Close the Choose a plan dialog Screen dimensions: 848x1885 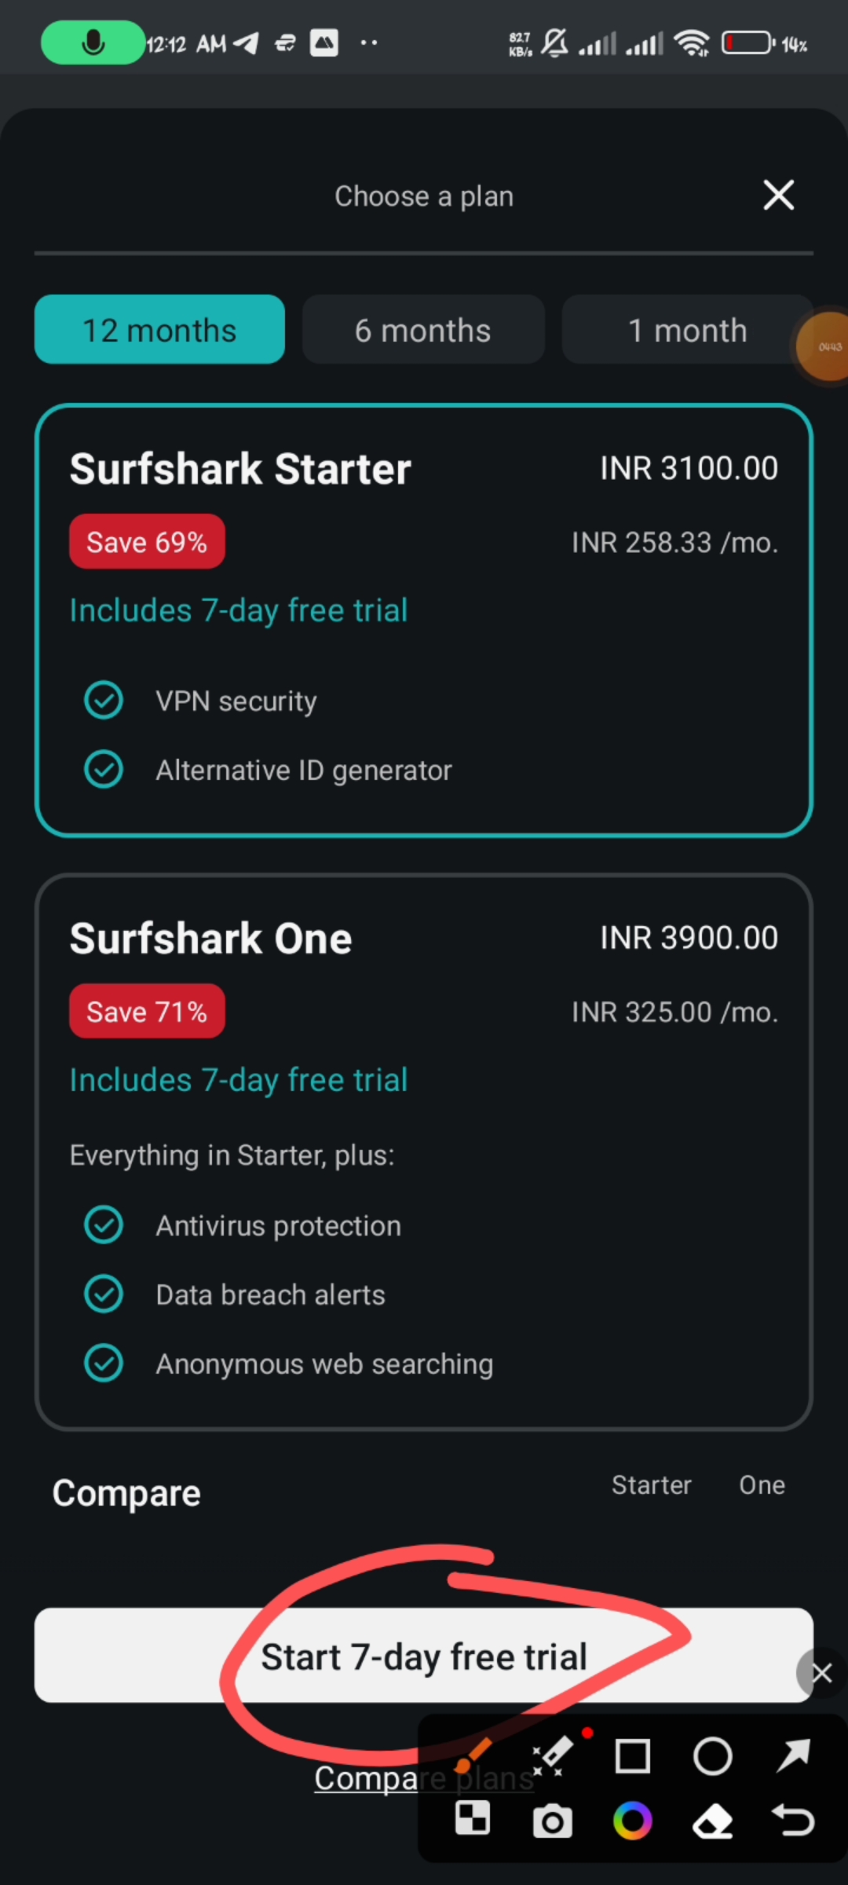pyautogui.click(x=778, y=195)
